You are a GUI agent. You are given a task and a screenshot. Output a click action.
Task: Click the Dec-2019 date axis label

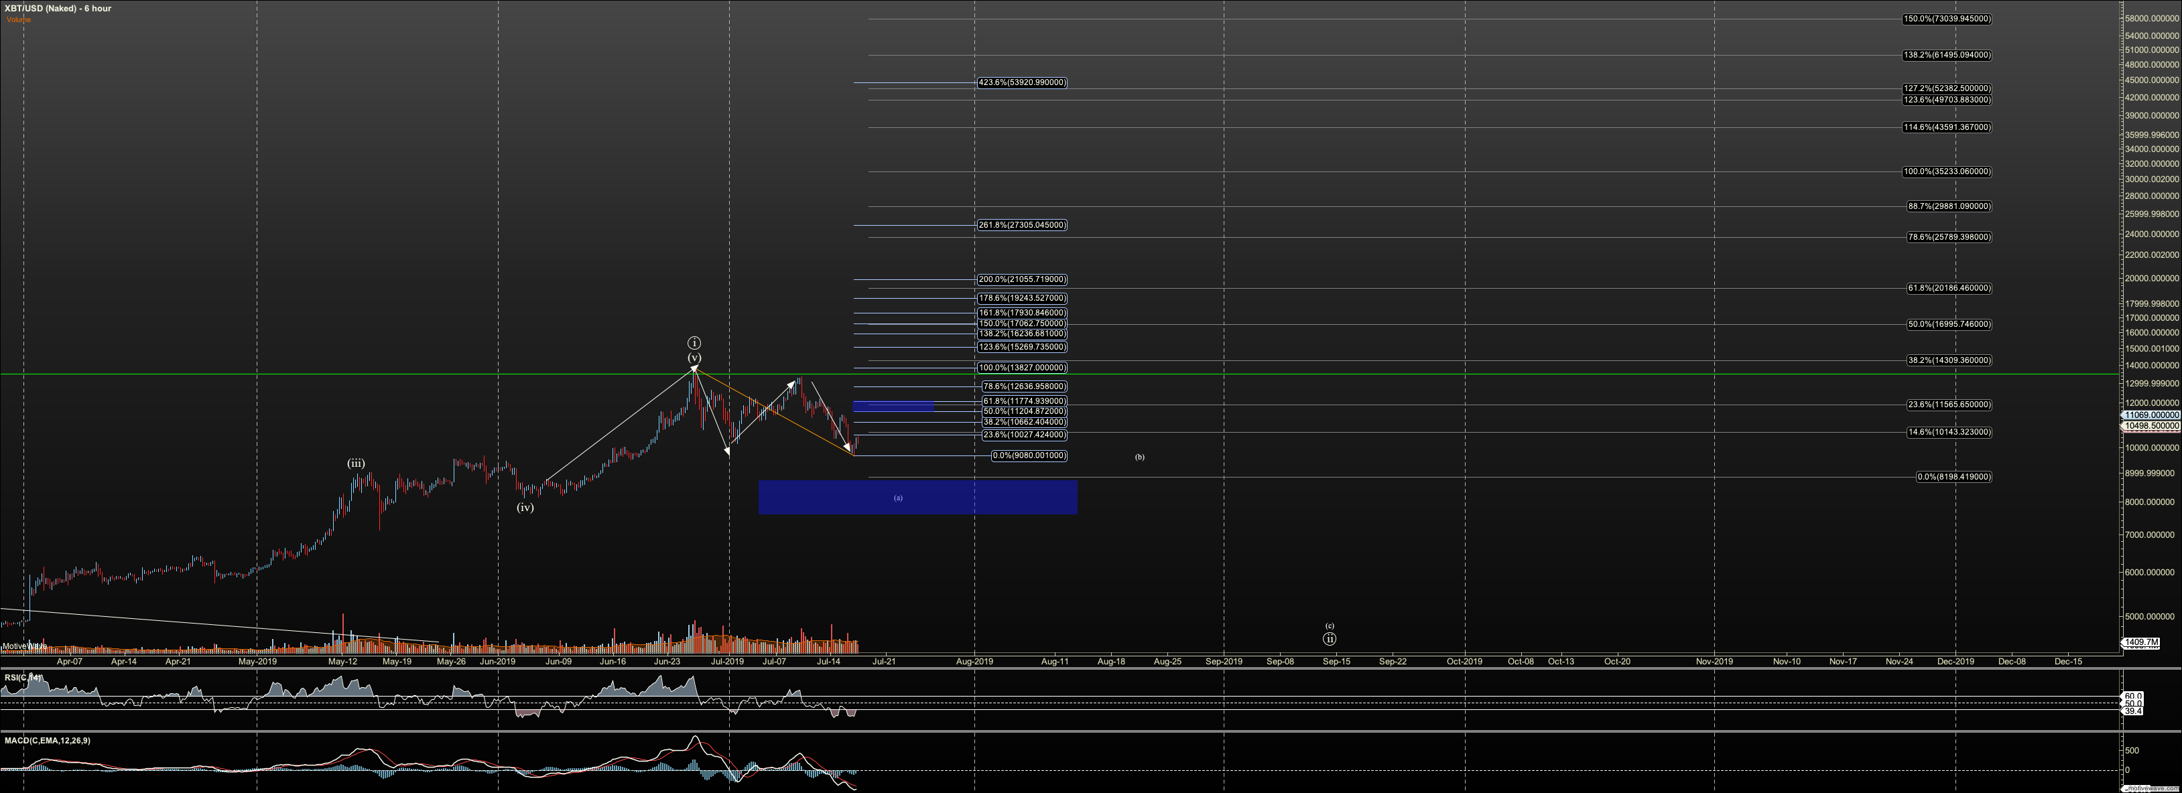pos(1956,662)
